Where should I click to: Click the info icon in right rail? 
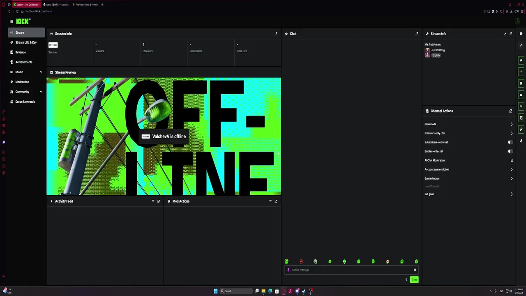pos(521,34)
